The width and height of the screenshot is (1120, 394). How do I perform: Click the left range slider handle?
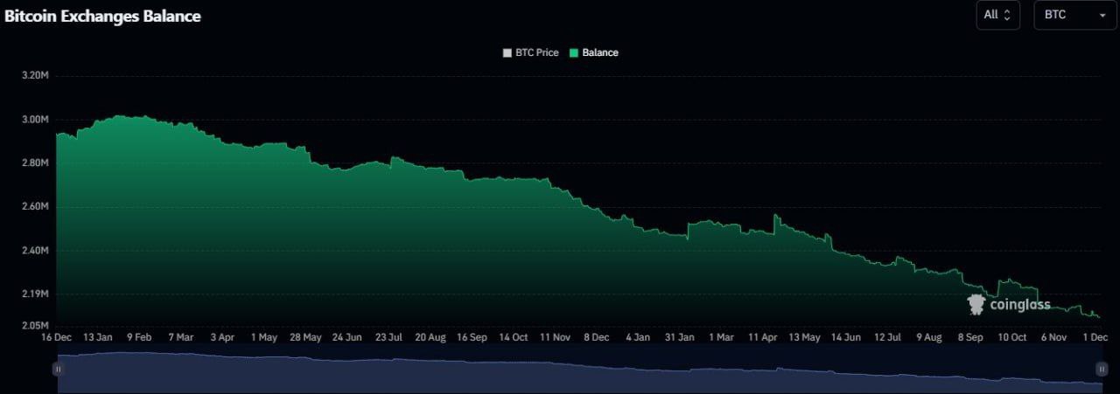click(58, 370)
